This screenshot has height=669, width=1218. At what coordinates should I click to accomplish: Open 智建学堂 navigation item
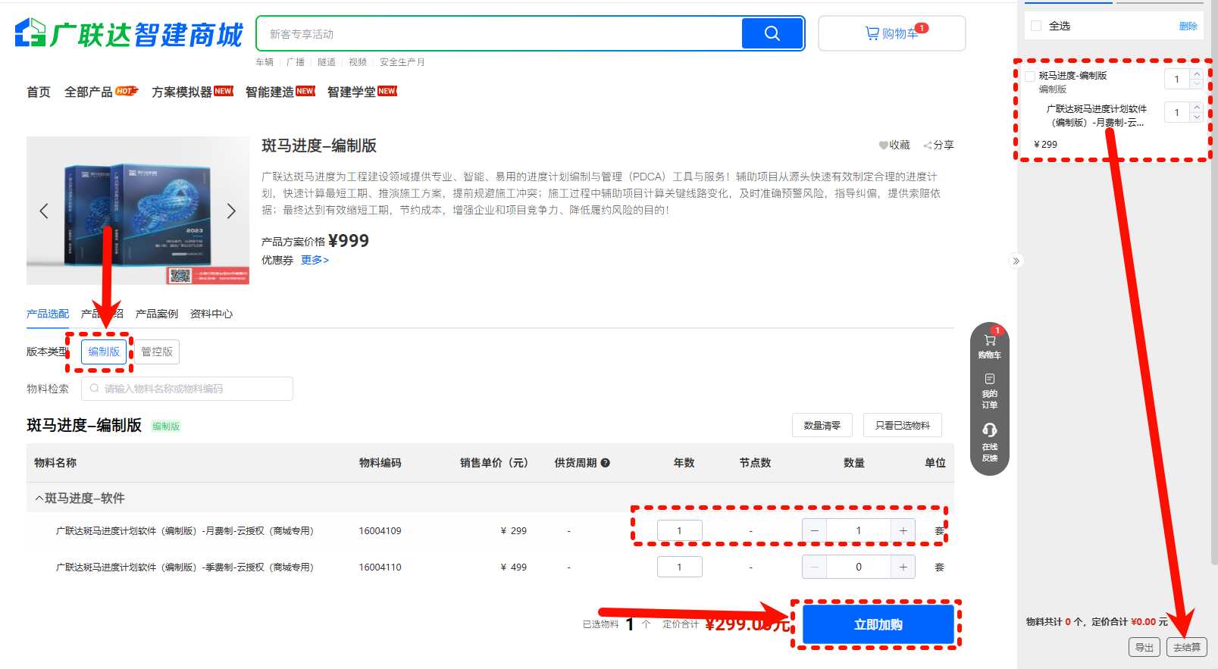352,92
